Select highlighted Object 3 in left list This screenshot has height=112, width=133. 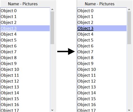pos(25,28)
